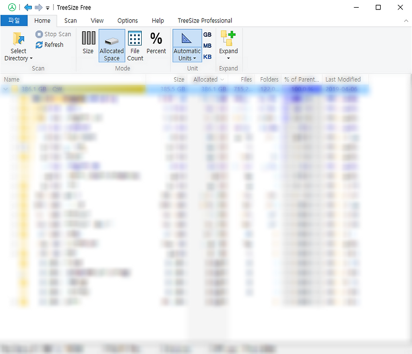Click the 100.0 % parent bar
The image size is (412, 354).
coord(302,89)
